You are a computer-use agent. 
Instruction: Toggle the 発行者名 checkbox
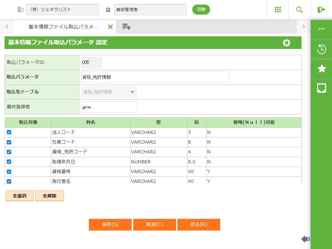(x=9, y=181)
